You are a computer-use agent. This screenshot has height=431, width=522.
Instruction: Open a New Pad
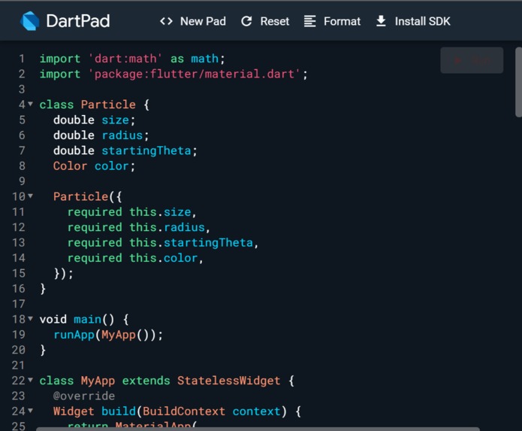point(193,21)
